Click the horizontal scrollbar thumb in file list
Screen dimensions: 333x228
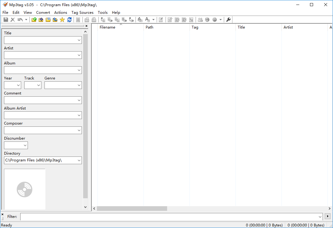[132, 209]
